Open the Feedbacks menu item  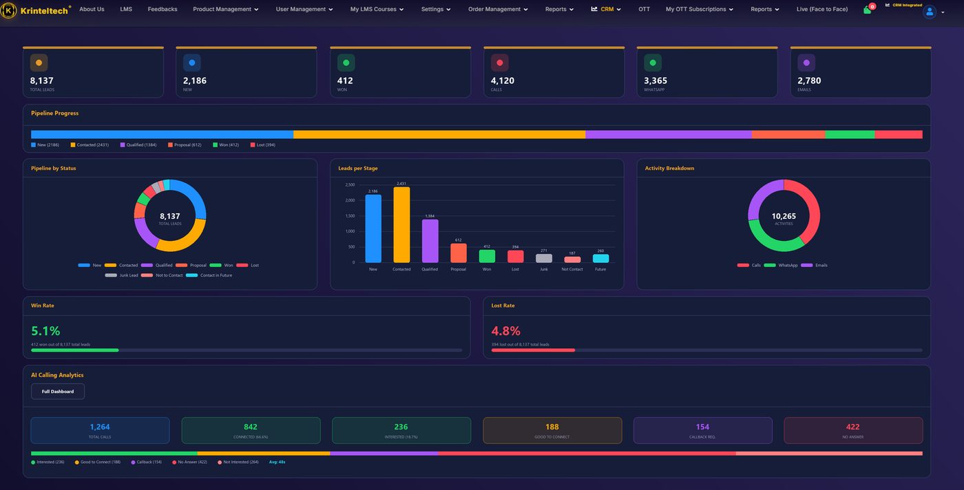[163, 10]
